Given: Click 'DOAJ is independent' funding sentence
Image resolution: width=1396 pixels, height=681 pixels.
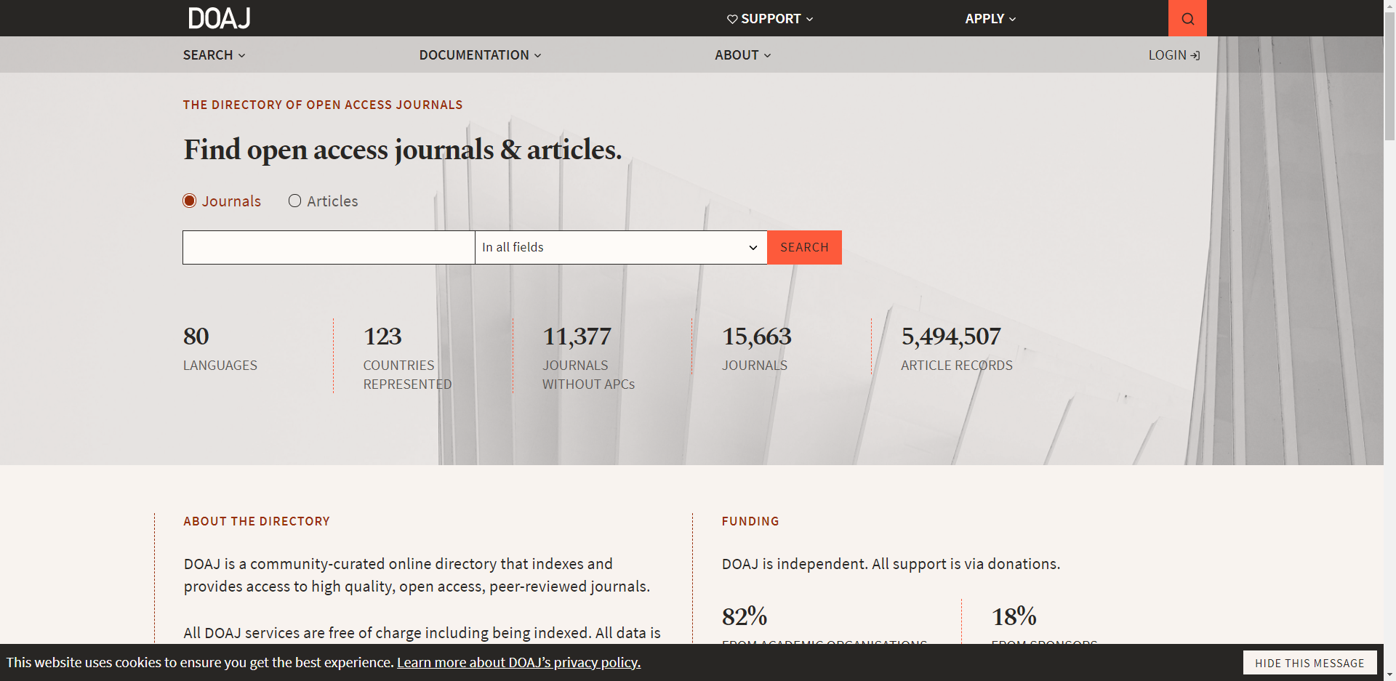Looking at the screenshot, I should (x=891, y=564).
